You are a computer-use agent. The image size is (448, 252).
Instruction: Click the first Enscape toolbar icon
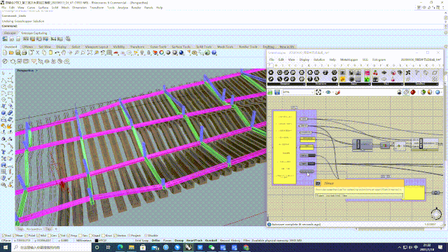[5, 39]
